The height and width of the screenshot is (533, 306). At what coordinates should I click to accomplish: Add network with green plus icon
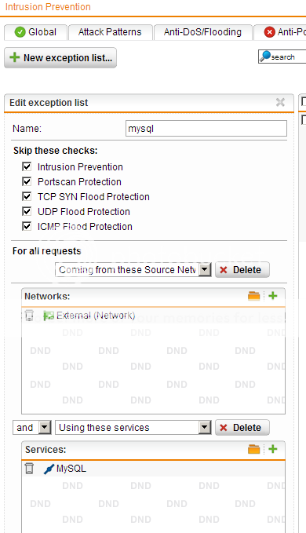coord(273,296)
